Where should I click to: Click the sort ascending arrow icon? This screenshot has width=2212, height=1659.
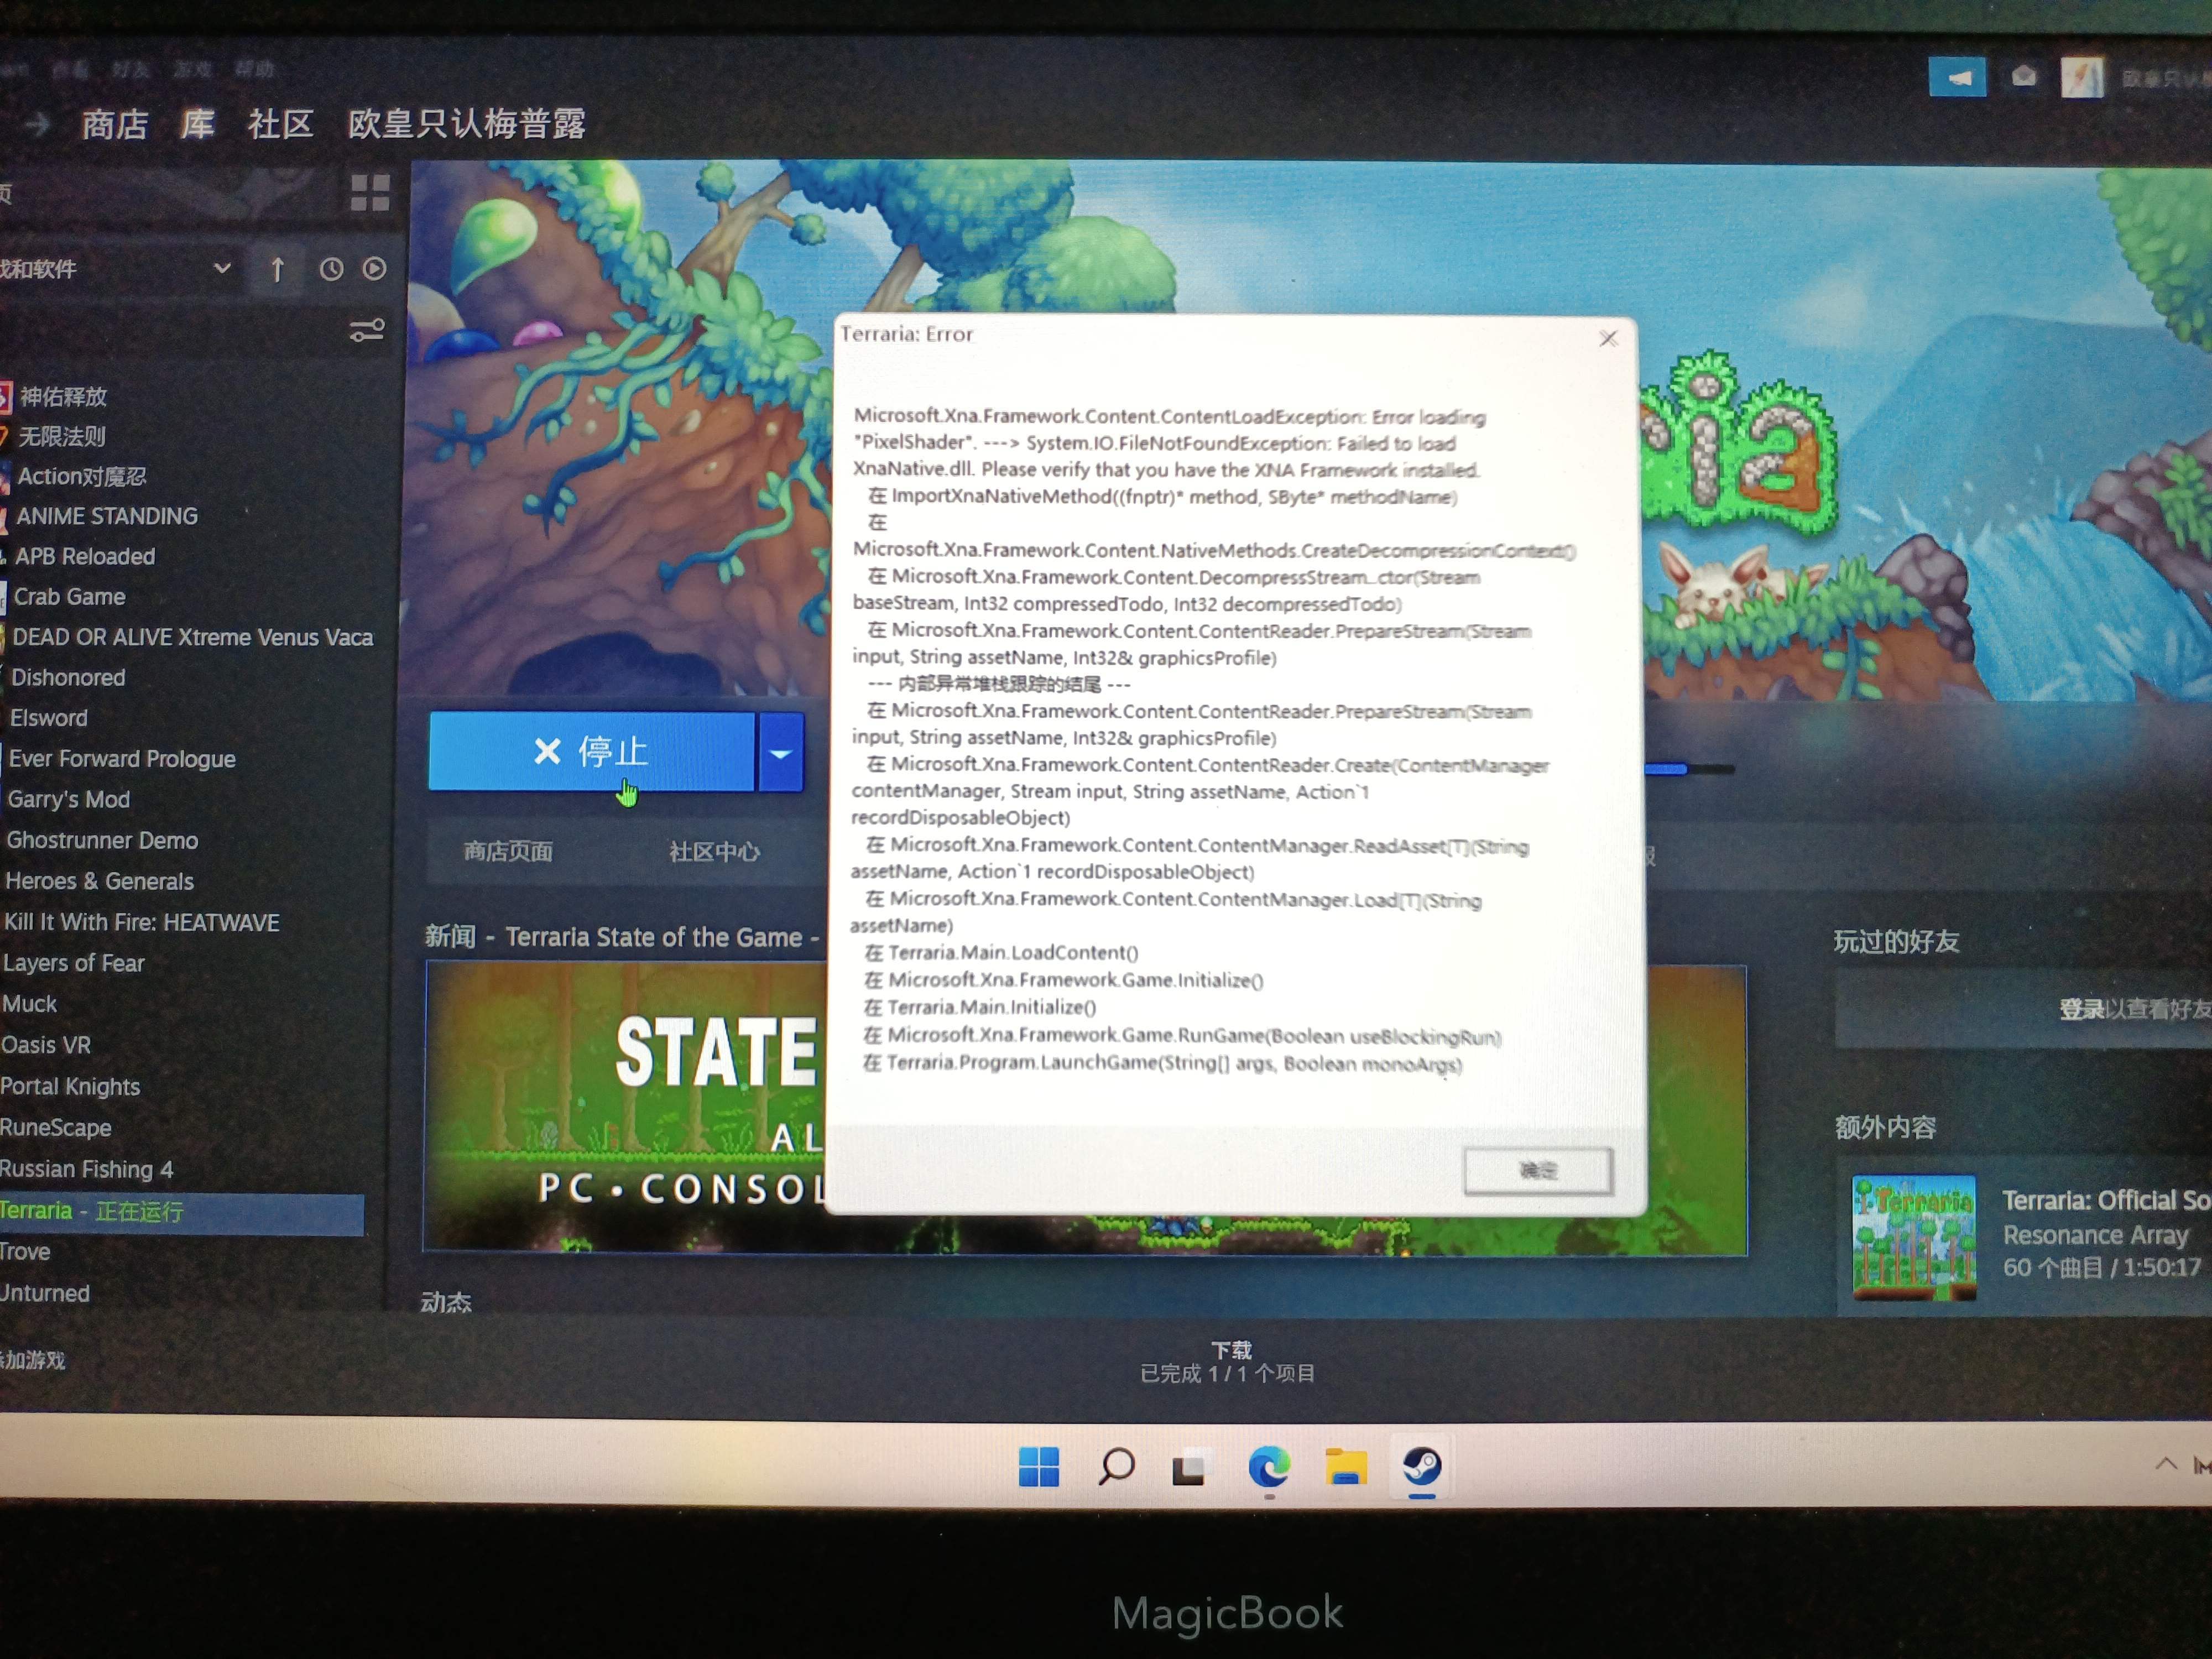pos(277,269)
